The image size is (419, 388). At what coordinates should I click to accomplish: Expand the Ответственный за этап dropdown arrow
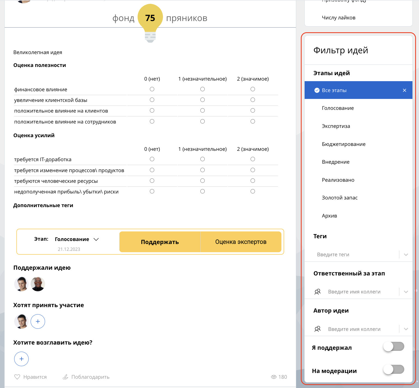click(x=406, y=292)
